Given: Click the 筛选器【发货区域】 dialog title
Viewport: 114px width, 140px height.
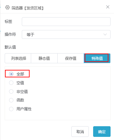Looking at the screenshot, I should click(27, 8).
